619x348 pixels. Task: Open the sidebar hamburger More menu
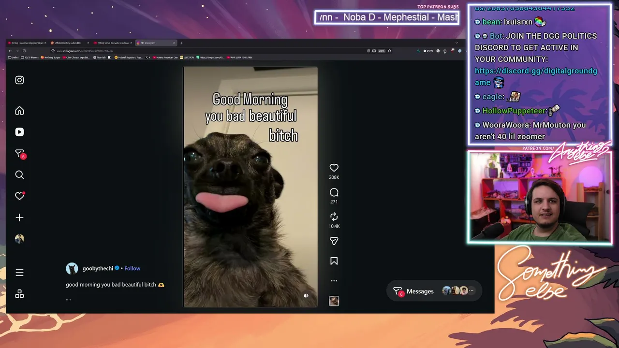19,273
